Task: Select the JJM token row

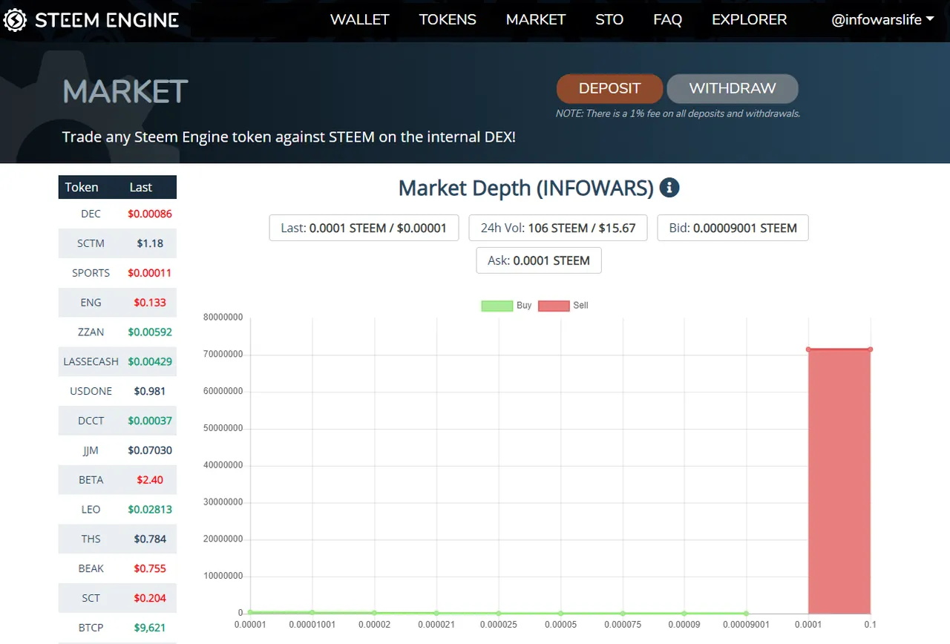Action: [x=117, y=450]
